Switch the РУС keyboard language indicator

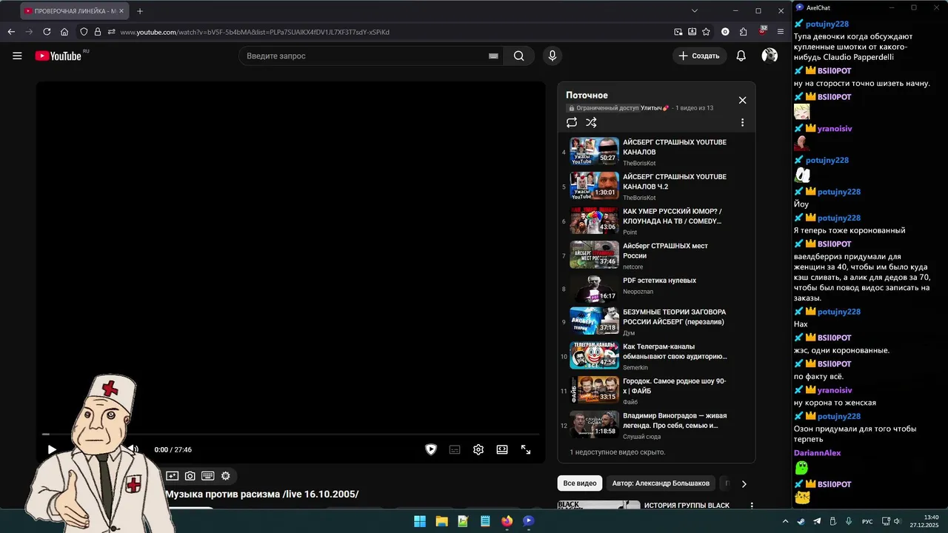867,521
